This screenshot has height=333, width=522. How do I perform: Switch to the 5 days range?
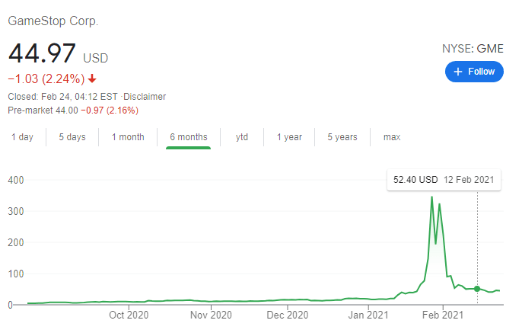pyautogui.click(x=72, y=137)
